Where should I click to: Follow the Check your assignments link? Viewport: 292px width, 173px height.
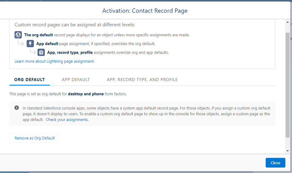pyautogui.click(x=67, y=119)
